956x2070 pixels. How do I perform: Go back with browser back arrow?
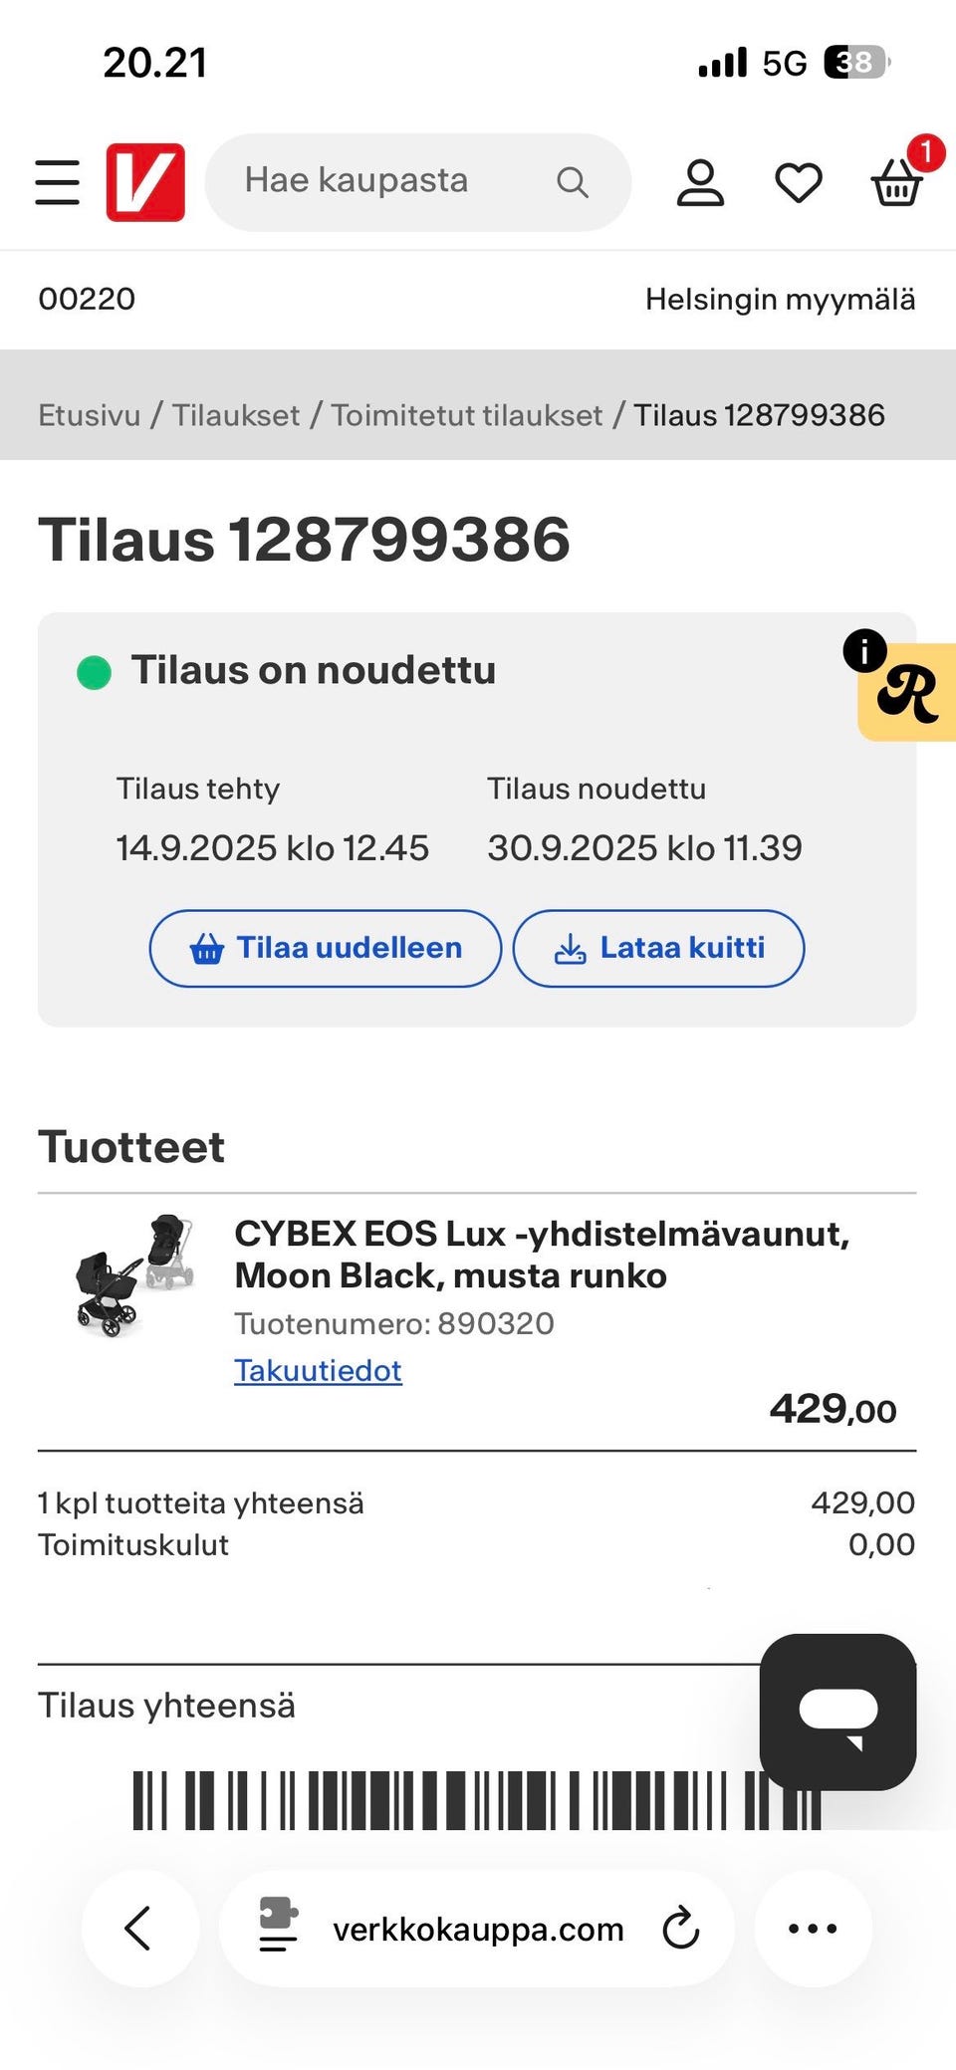138,1928
